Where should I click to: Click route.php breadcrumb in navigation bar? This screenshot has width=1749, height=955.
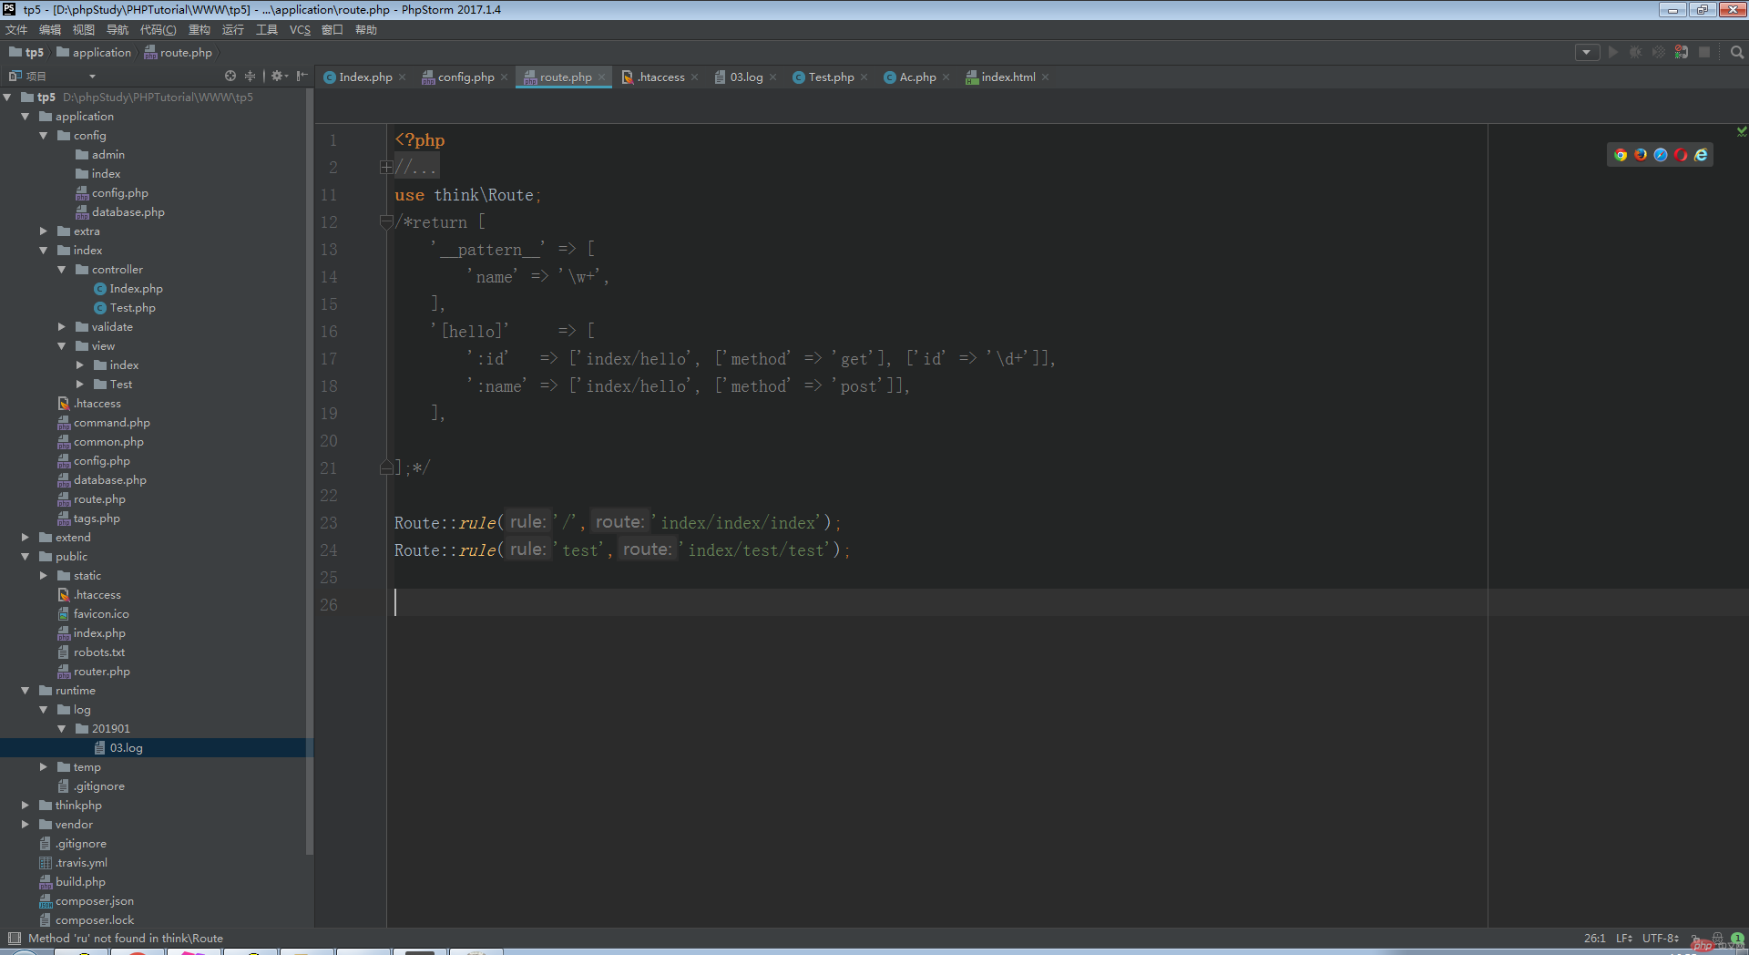(x=179, y=53)
